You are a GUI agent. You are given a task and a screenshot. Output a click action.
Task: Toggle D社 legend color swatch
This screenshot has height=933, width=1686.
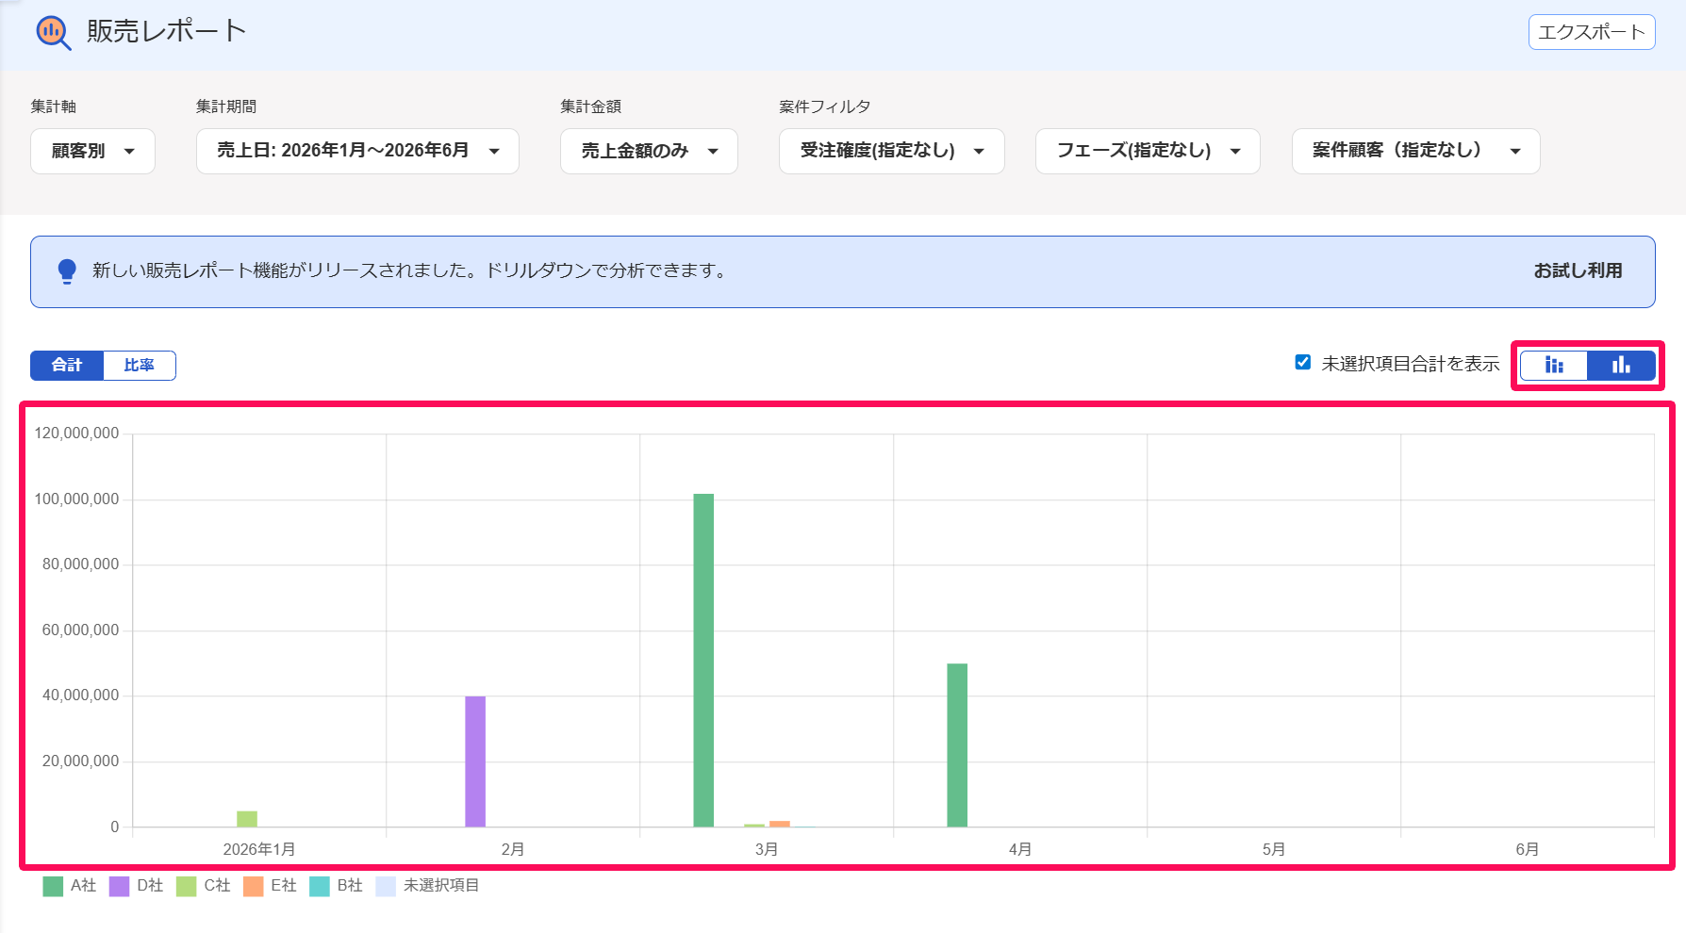(x=119, y=886)
